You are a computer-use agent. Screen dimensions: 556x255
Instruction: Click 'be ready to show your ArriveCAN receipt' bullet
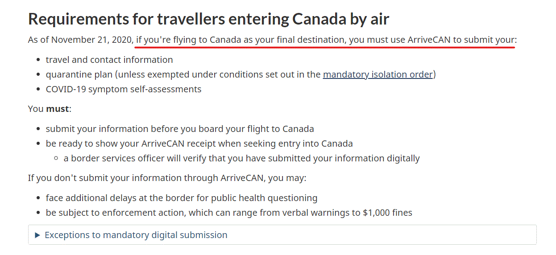click(x=199, y=144)
